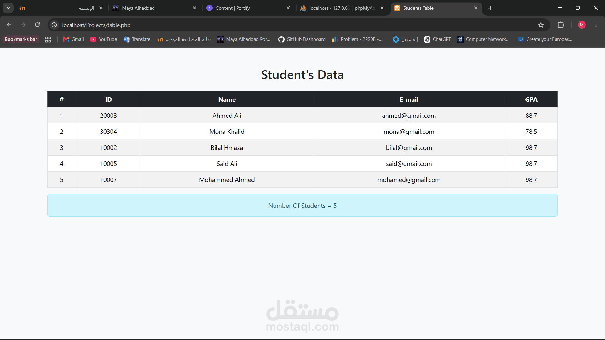Open the tab search dropdown arrow
The image size is (605, 340).
(x=8, y=8)
